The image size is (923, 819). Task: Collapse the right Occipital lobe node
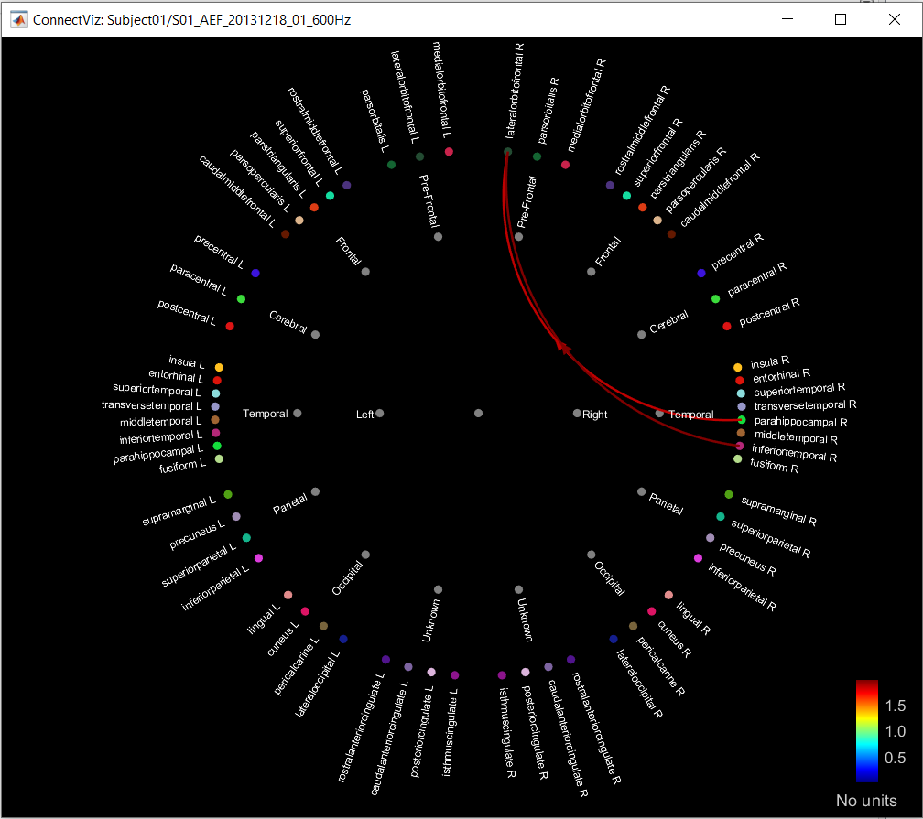[591, 555]
